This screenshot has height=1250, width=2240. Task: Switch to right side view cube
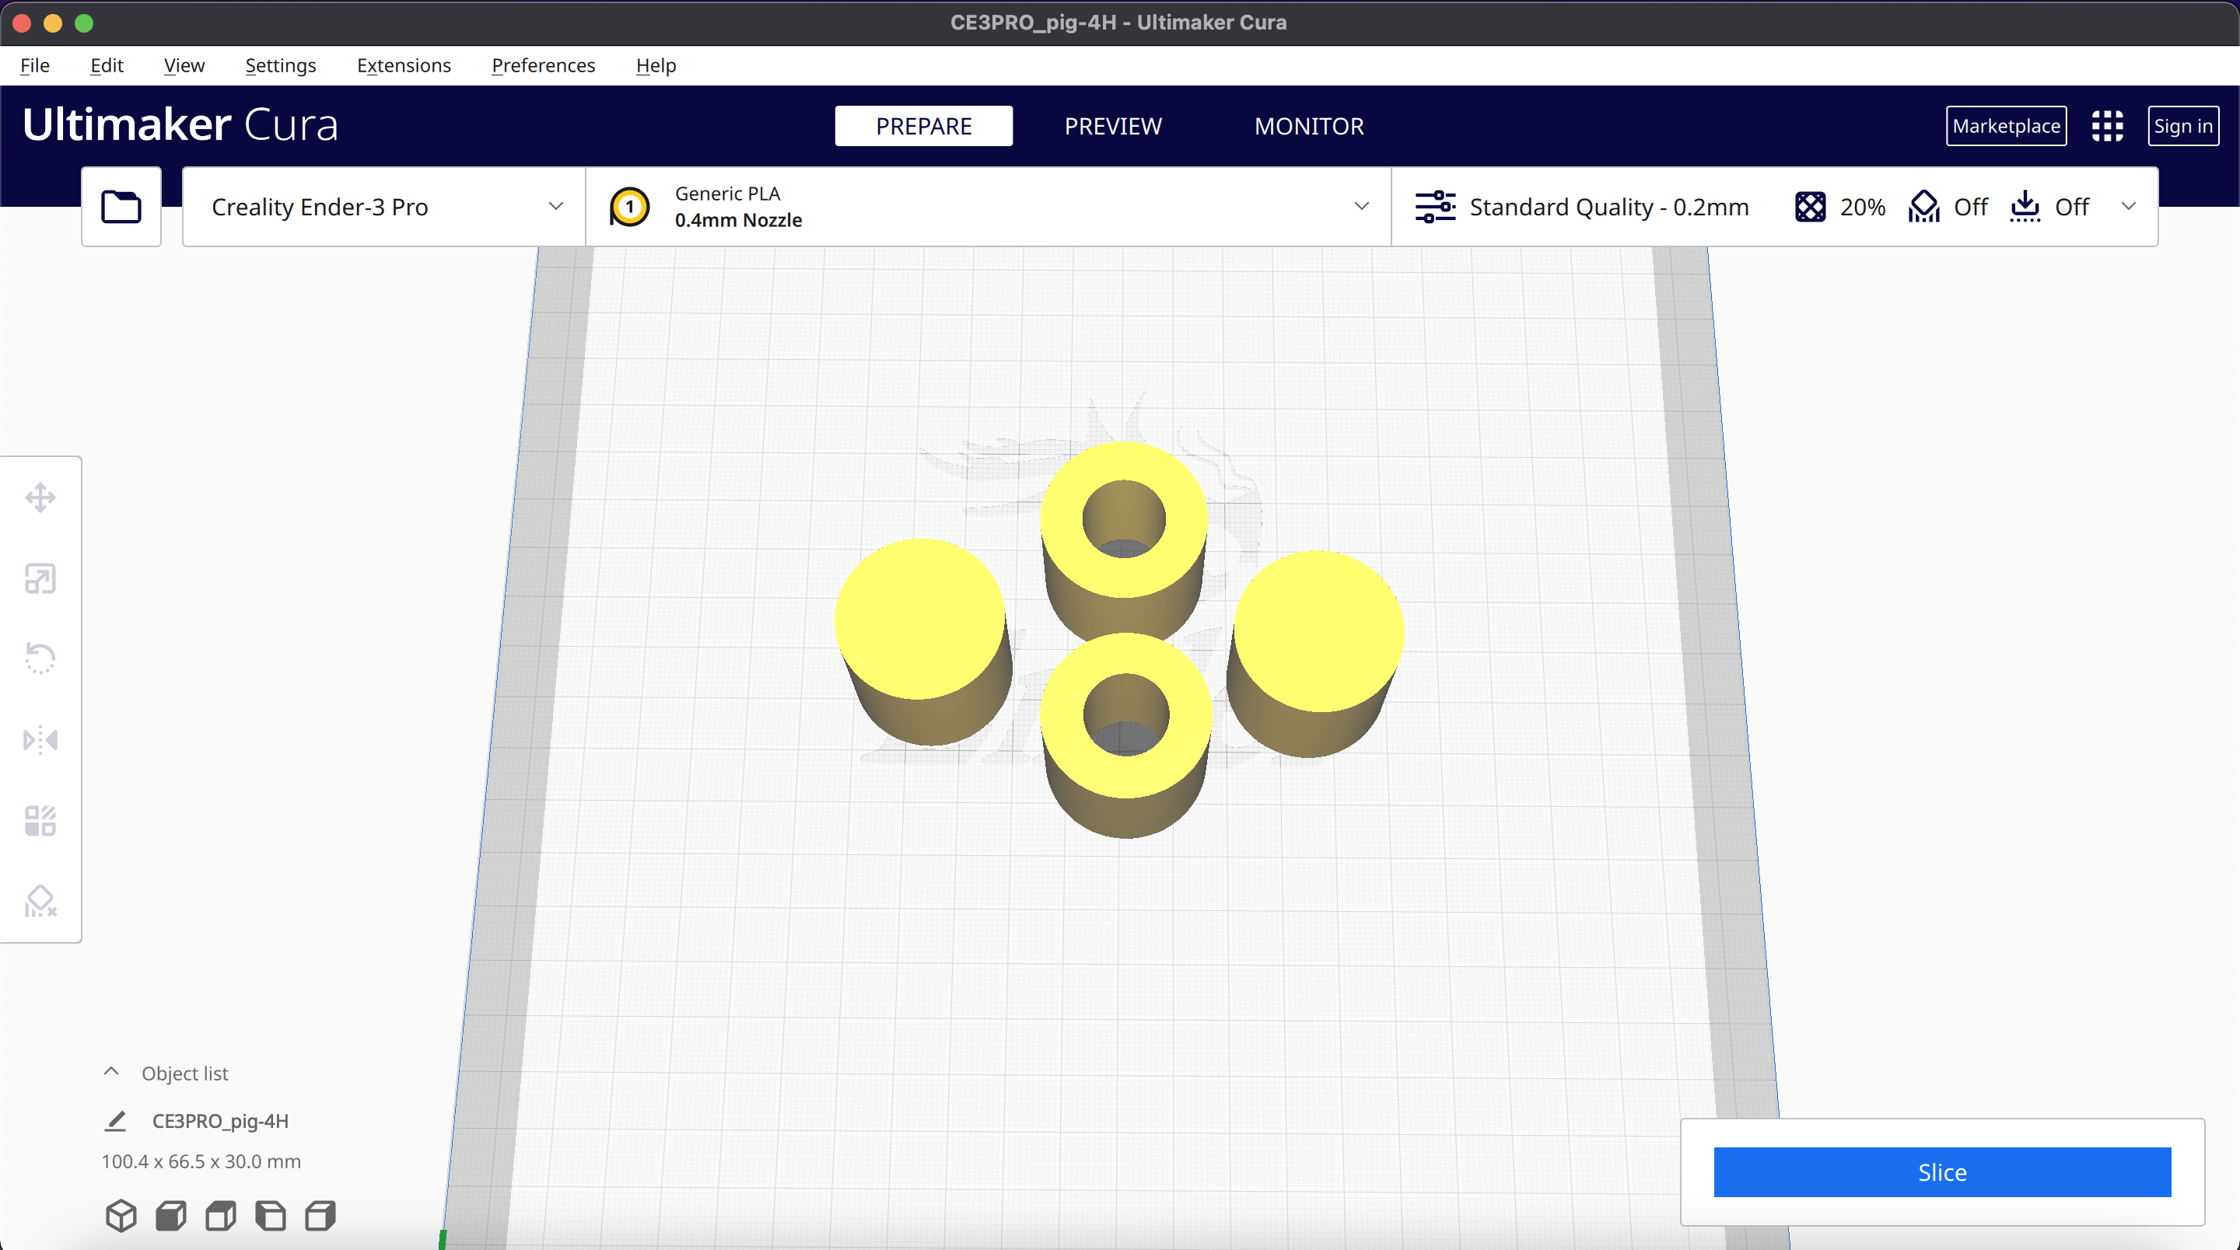click(321, 1215)
